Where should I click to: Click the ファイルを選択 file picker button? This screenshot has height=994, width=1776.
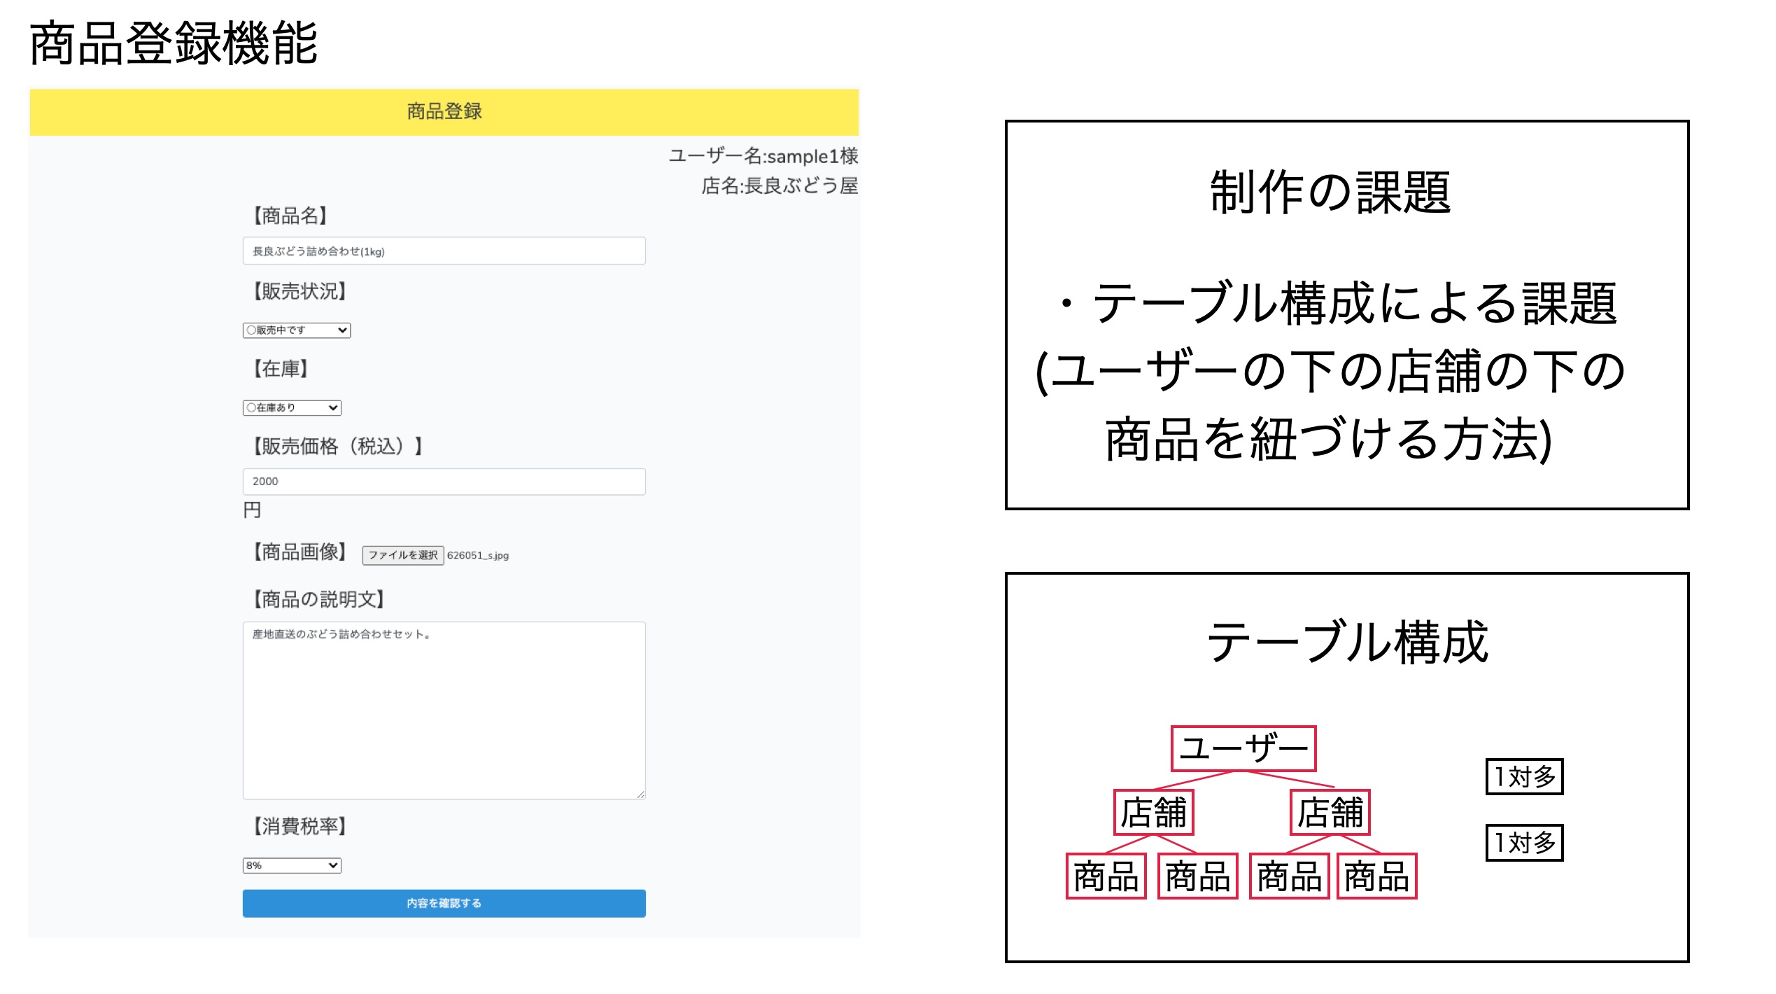coord(402,555)
